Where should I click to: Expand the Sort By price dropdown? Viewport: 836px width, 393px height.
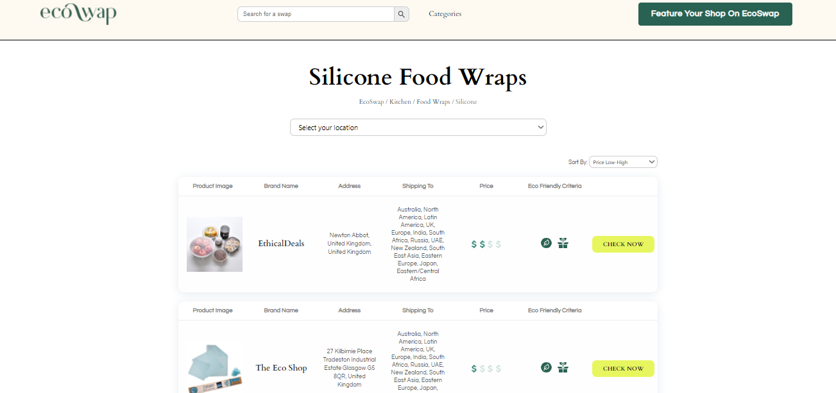[x=623, y=162]
